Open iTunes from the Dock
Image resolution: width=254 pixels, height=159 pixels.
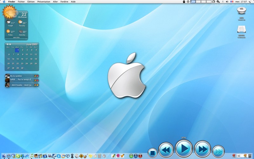pyautogui.click(x=31, y=156)
